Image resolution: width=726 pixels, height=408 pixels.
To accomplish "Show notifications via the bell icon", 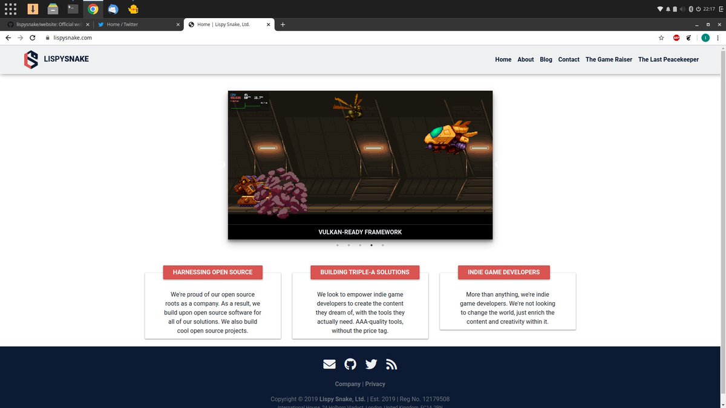I will 668,9.
